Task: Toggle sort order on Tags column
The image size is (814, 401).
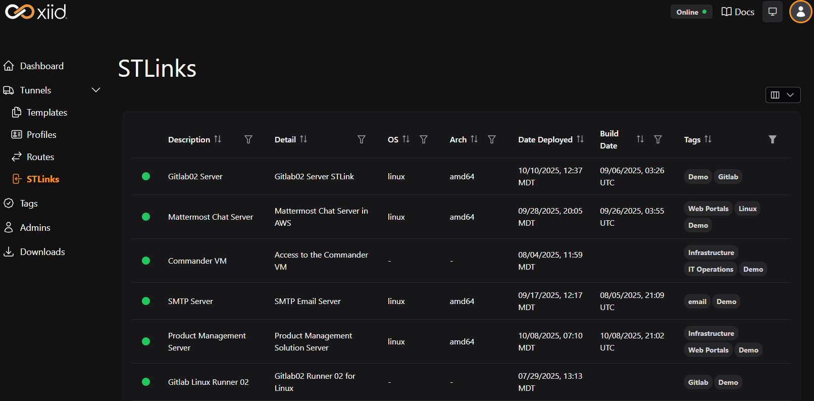Action: pyautogui.click(x=708, y=139)
